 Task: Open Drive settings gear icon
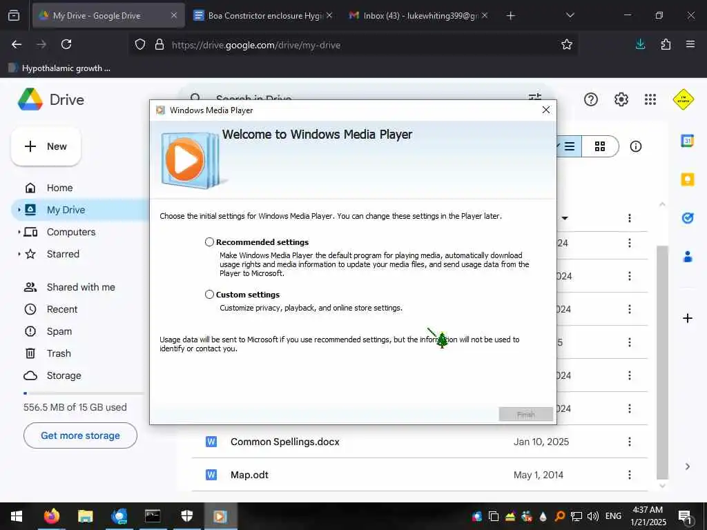pos(621,99)
